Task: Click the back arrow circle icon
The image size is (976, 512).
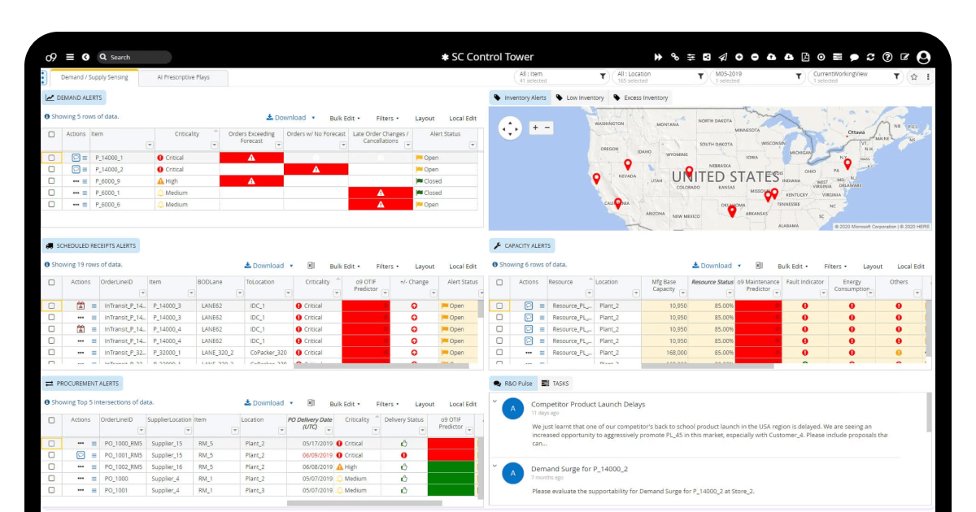Action: 85,57
